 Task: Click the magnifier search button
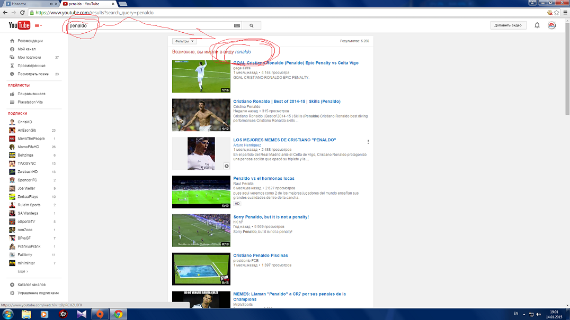pyautogui.click(x=252, y=25)
